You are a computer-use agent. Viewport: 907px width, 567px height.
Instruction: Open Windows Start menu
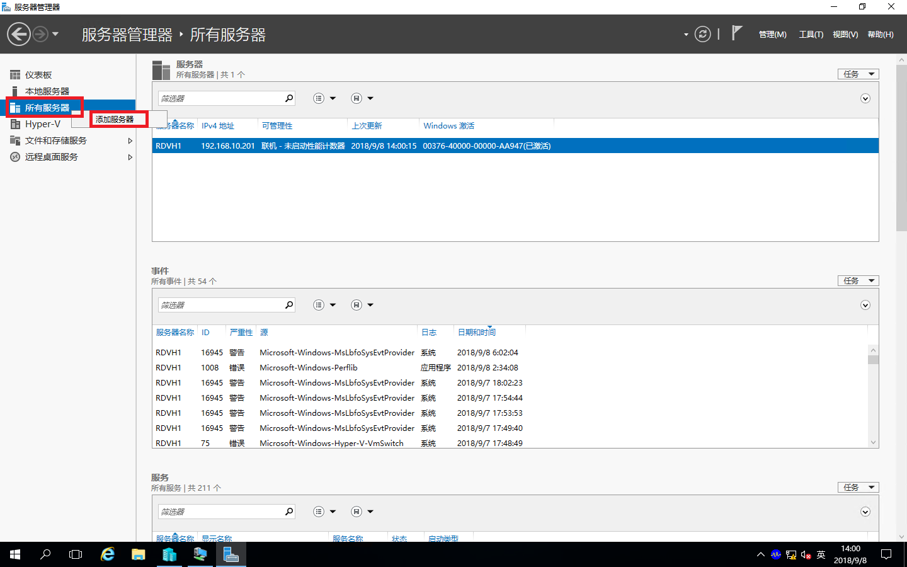pyautogui.click(x=15, y=554)
